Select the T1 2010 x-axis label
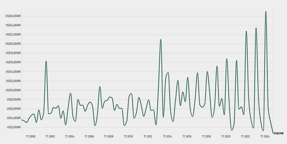The width and height of the screenshot is (287, 144). 128,136
